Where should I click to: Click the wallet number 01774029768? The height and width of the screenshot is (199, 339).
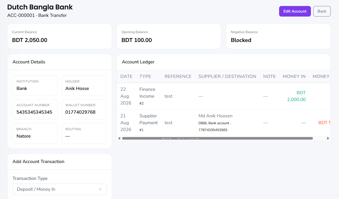pyautogui.click(x=81, y=112)
